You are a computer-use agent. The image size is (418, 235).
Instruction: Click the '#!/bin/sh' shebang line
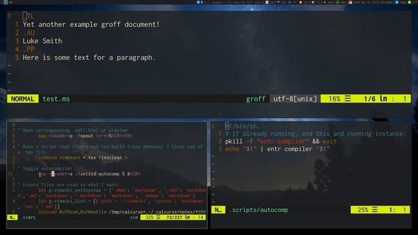(x=241, y=126)
